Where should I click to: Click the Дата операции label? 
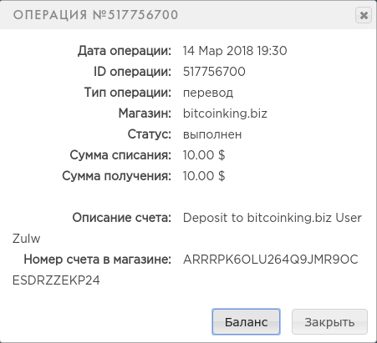point(125,51)
